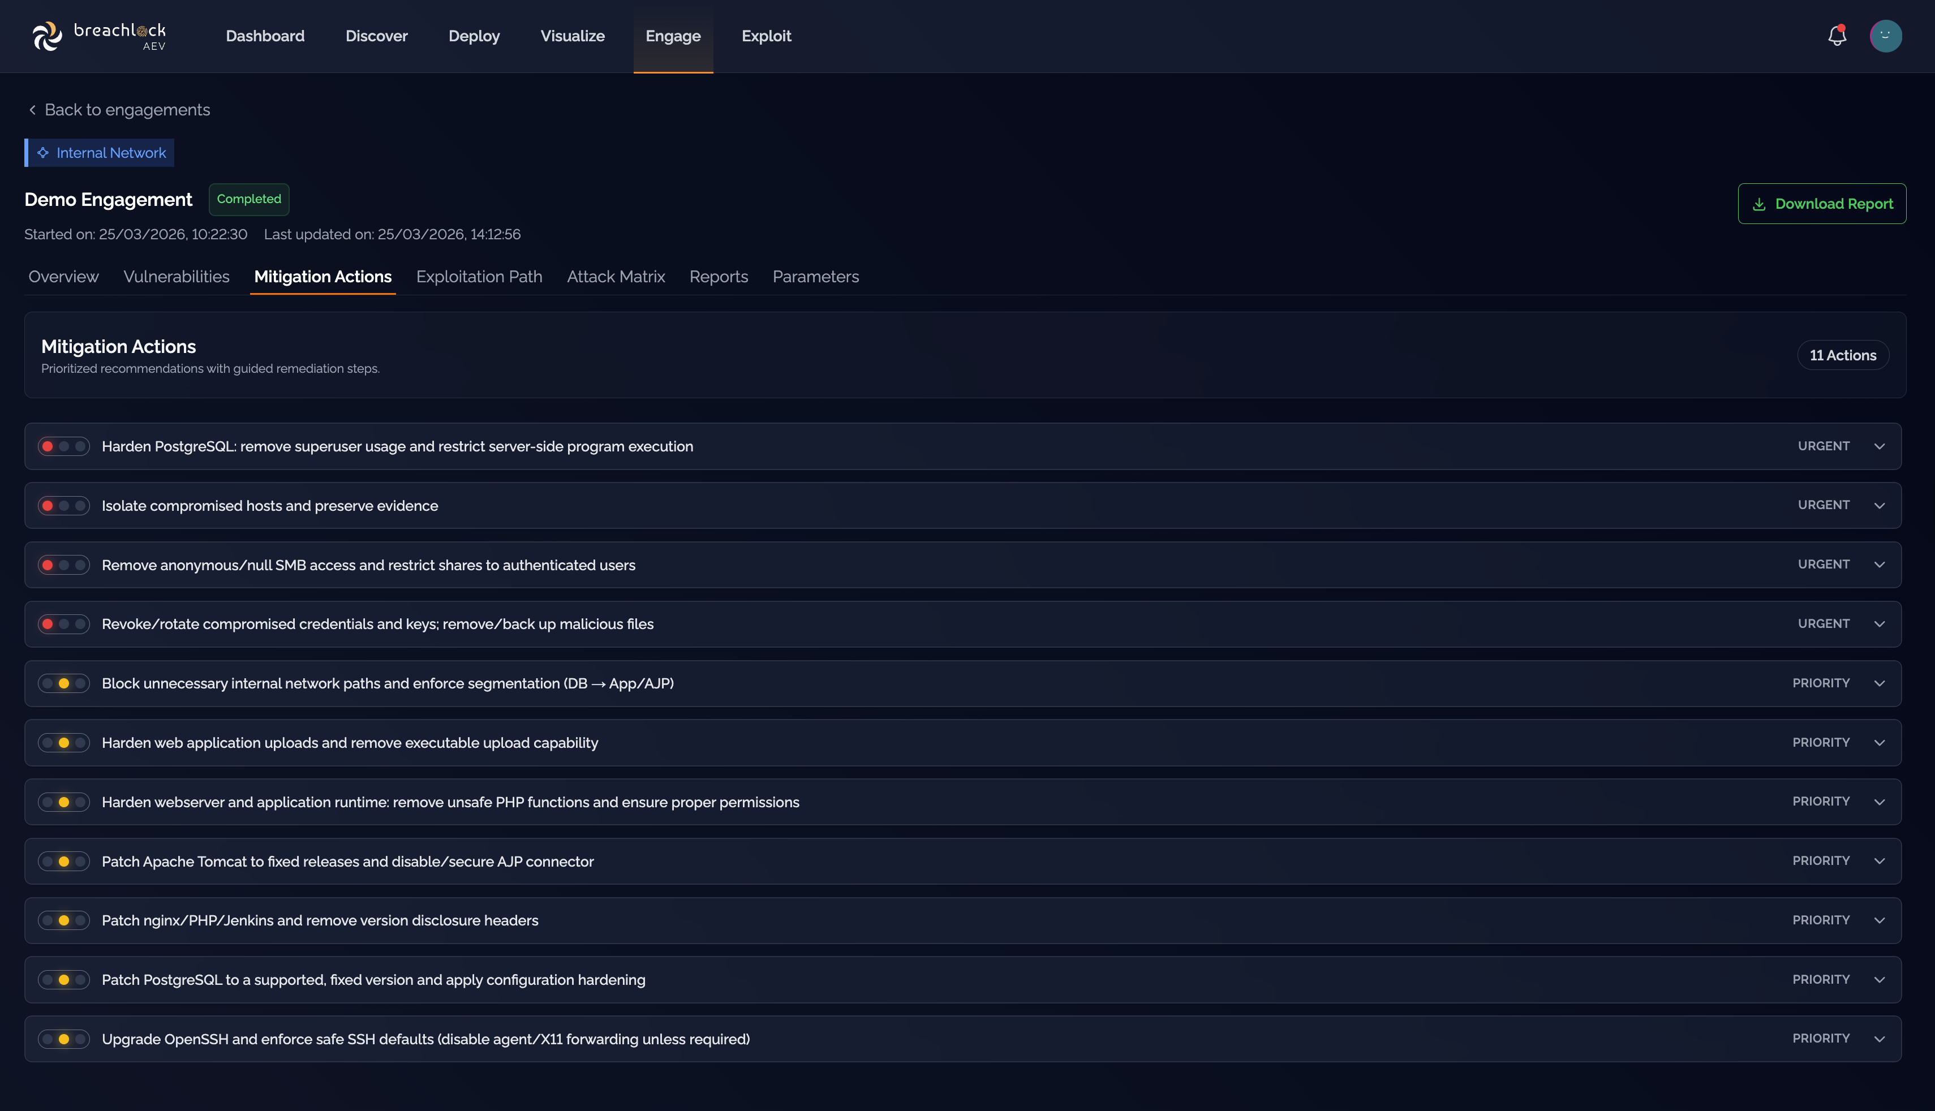The width and height of the screenshot is (1935, 1111).
Task: Click severity indicator for Upgrade OpenSSH row
Action: (x=64, y=1039)
